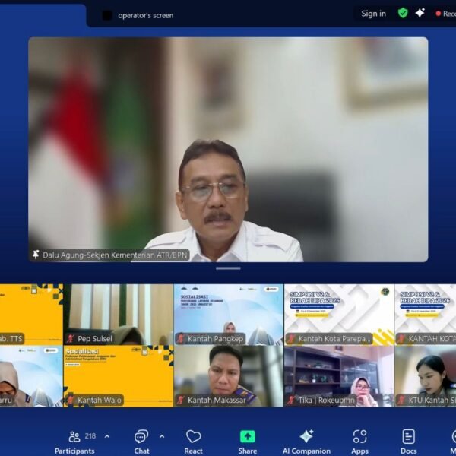Image resolution: width=456 pixels, height=456 pixels.
Task: Click muted mic icon on Tika | Rokeubmn
Action: click(x=291, y=400)
